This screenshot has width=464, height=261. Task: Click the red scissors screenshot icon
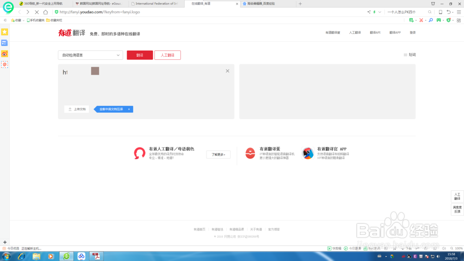point(421,20)
